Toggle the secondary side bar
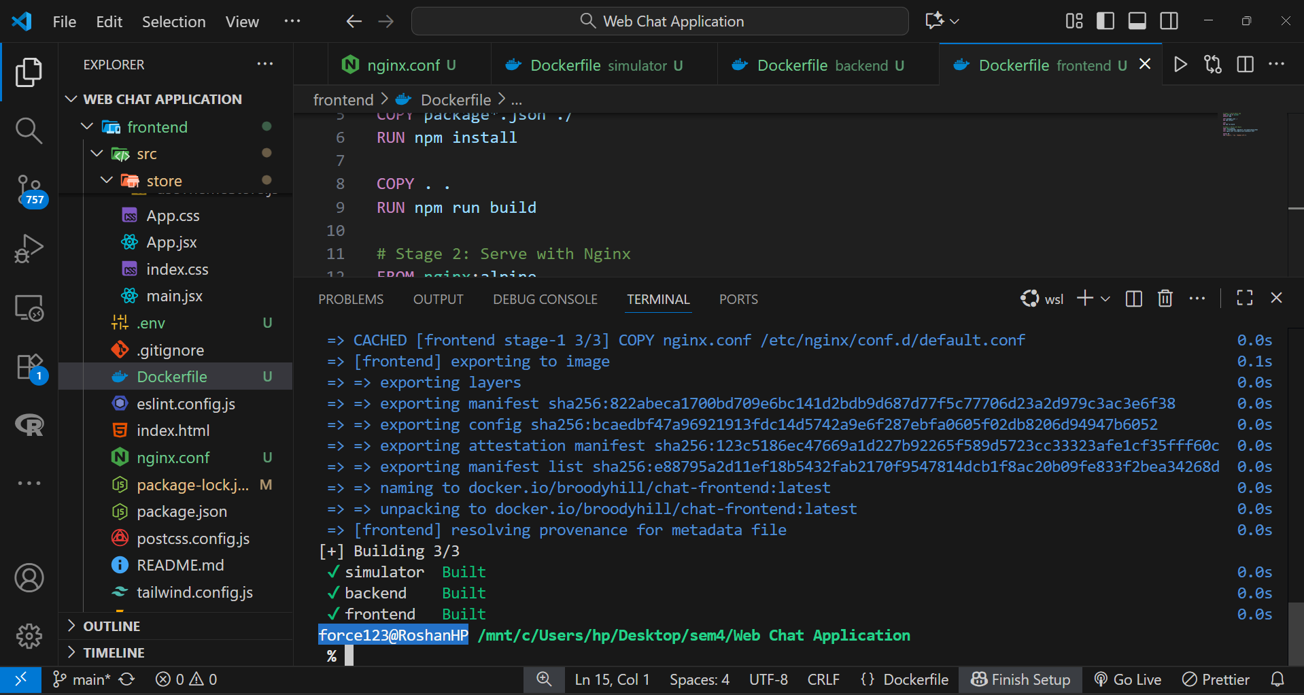 click(x=1169, y=21)
